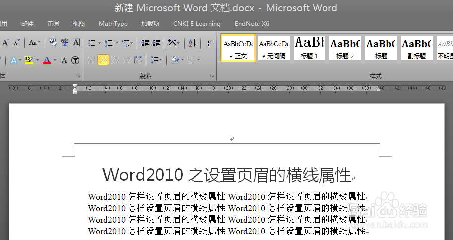Apply Character Border with the boxed A icon
Image resolution: width=453 pixels, height=240 pixels.
tap(76, 43)
